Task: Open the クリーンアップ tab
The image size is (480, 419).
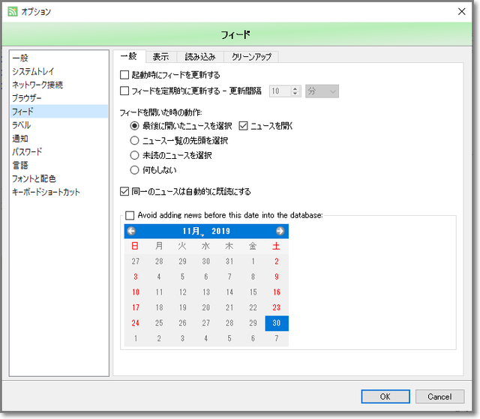Action: pyautogui.click(x=250, y=56)
